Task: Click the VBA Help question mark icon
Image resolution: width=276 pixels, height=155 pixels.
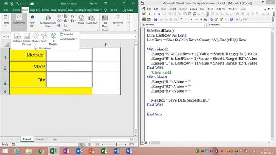Action: click(x=231, y=19)
